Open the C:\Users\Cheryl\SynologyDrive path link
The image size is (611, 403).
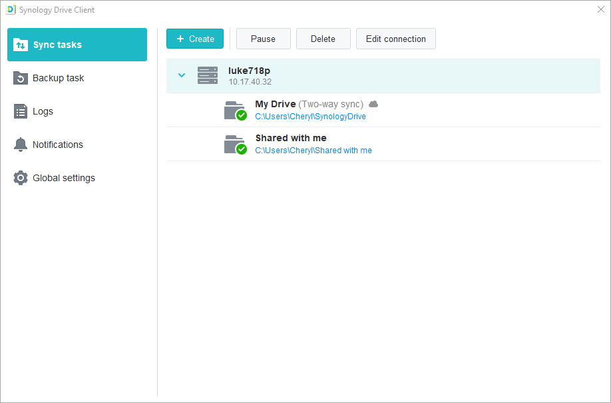coord(310,116)
